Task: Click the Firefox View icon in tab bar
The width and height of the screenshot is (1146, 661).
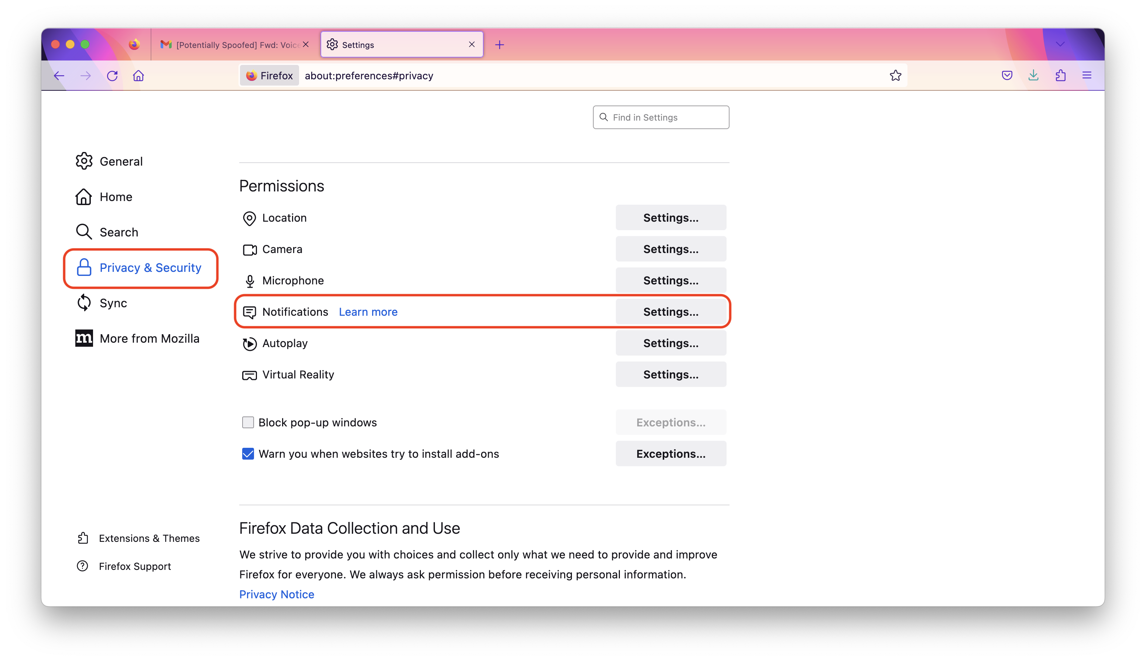Action: [x=134, y=45]
